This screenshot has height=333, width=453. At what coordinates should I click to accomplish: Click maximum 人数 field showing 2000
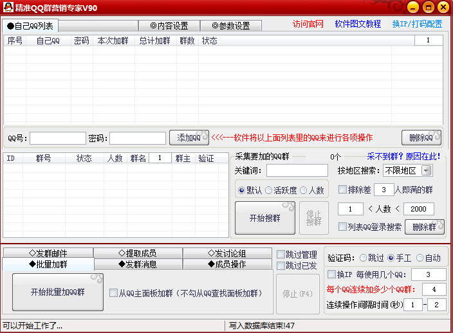419,209
